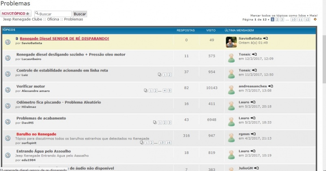Open the Mais! link
The height and width of the screenshot is (171, 326).
[313, 16]
